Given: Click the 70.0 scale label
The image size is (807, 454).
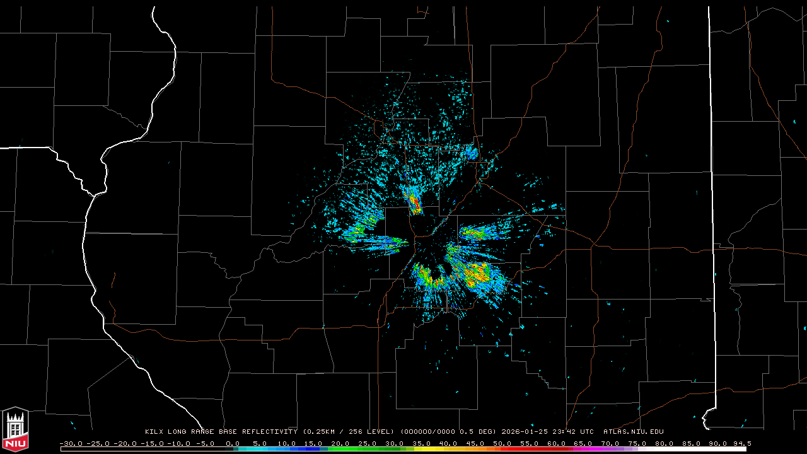Looking at the screenshot, I should (612, 443).
